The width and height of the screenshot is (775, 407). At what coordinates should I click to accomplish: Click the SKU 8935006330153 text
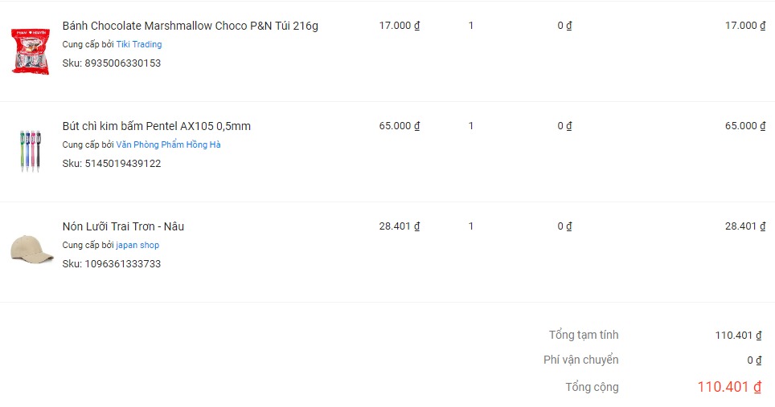point(111,63)
